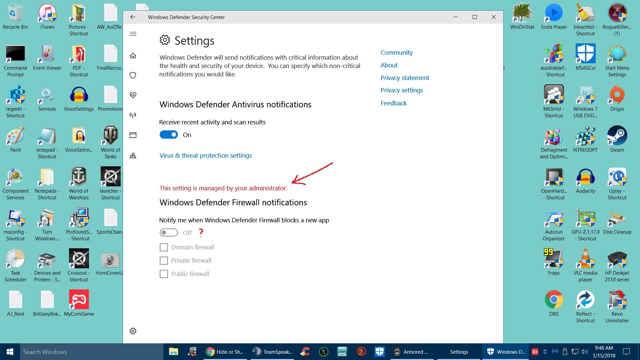Select the Steam desktop icon
640x360 pixels.
point(617,139)
